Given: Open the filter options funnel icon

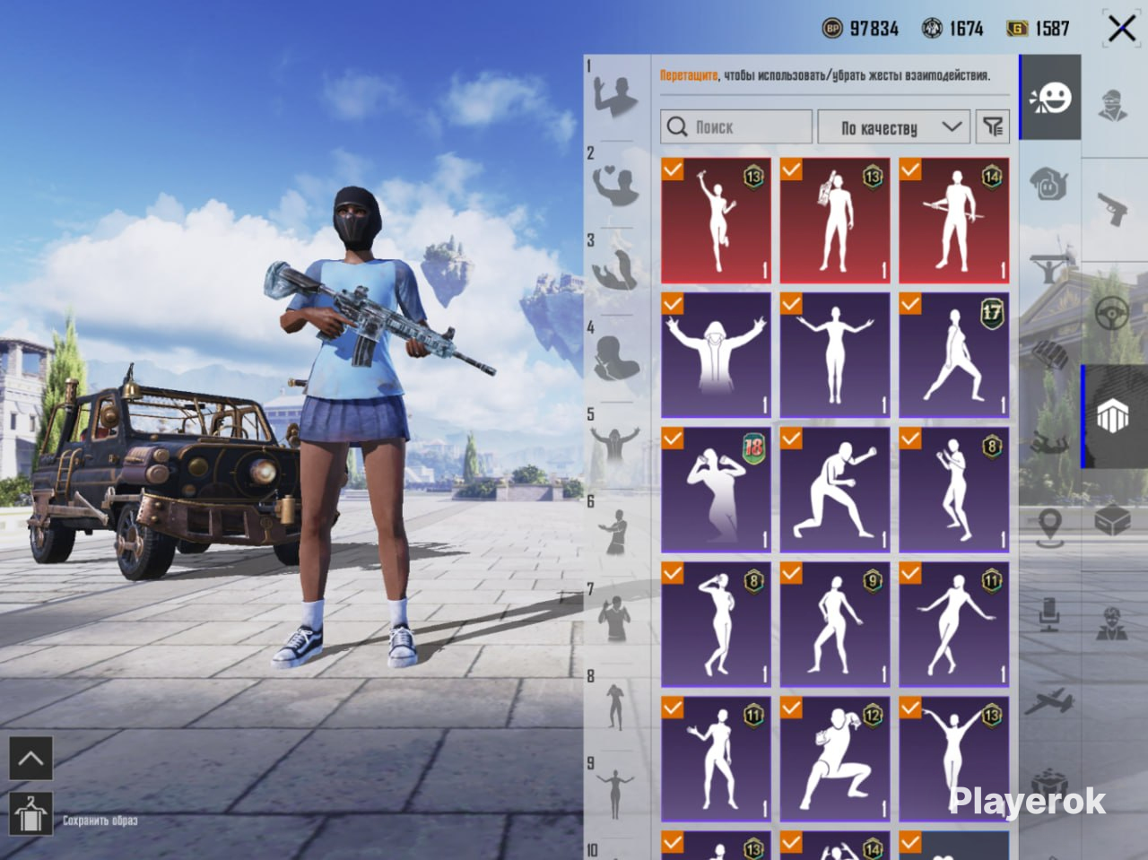Looking at the screenshot, I should tap(993, 127).
